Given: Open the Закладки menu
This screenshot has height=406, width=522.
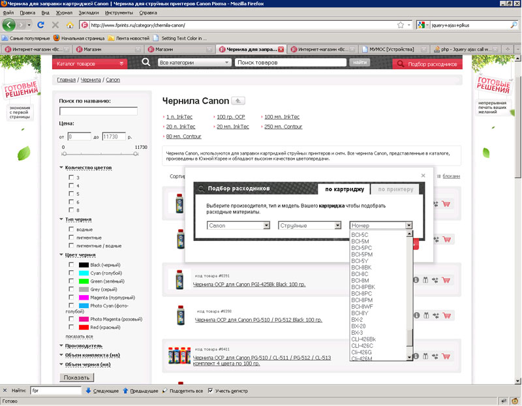Looking at the screenshot, I should click(89, 12).
